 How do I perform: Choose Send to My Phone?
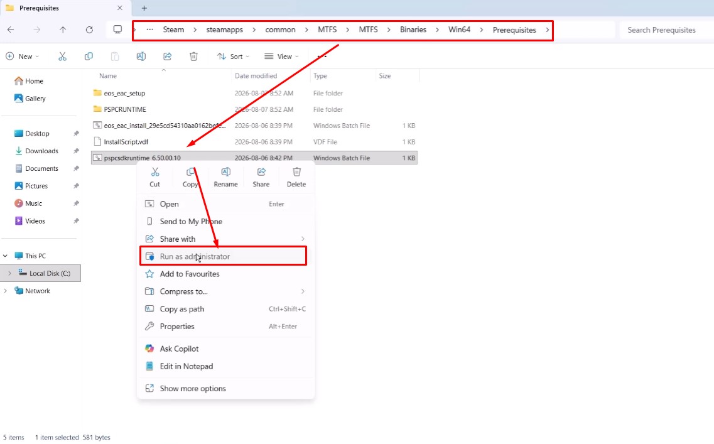[225, 221]
